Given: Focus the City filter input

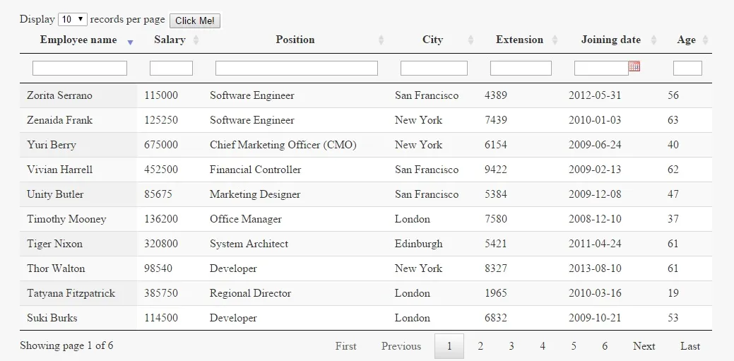Looking at the screenshot, I should tap(434, 69).
